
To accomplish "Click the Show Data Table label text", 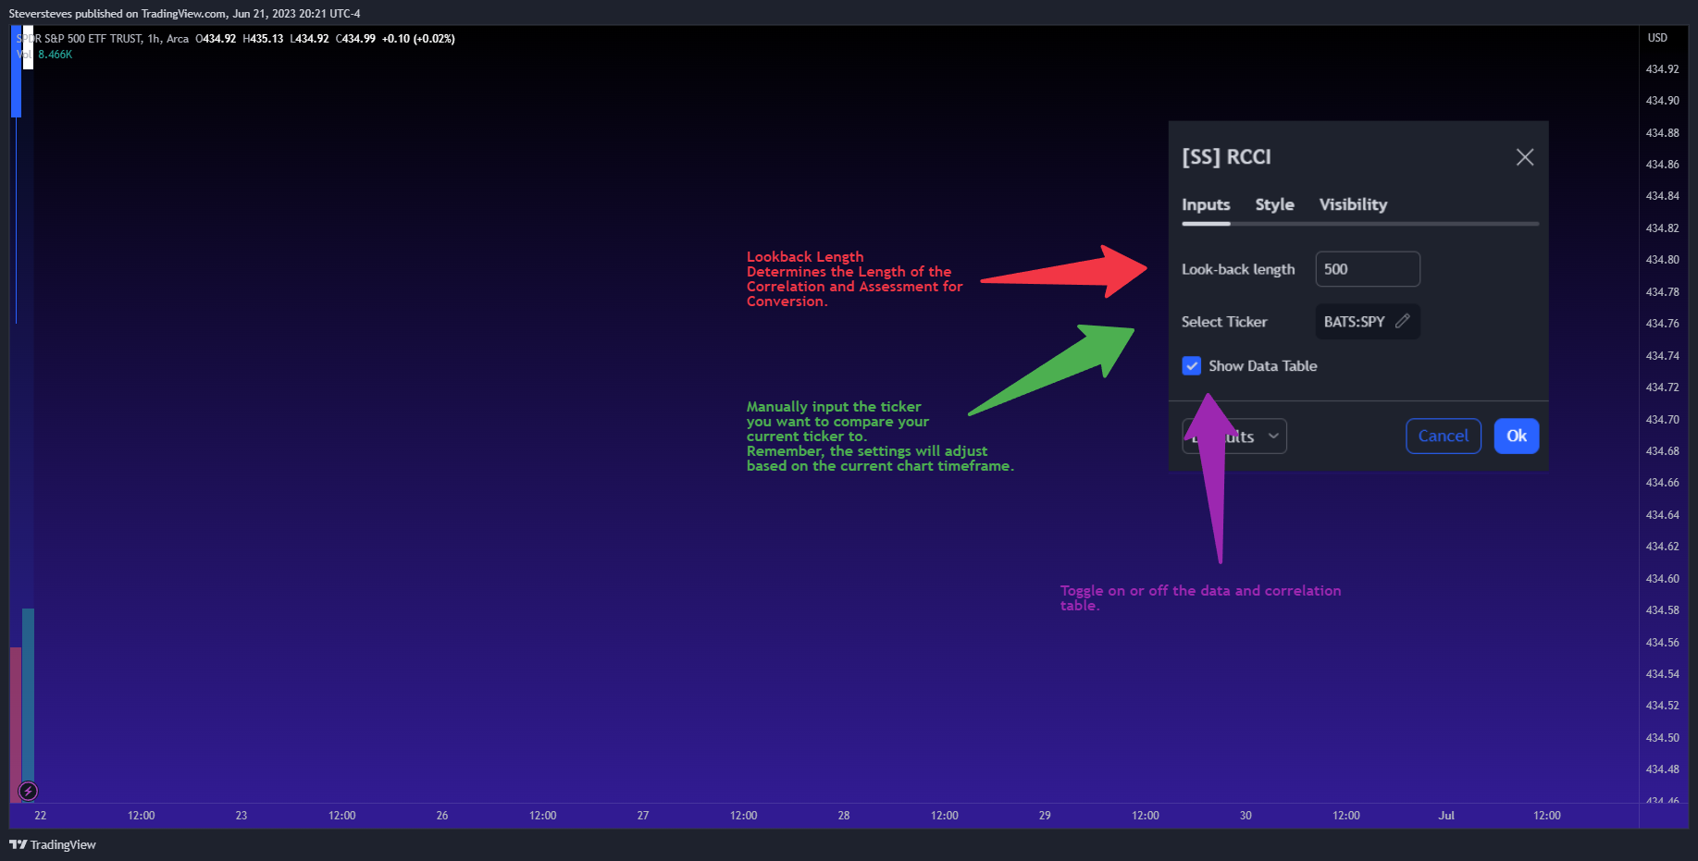I will tap(1263, 366).
